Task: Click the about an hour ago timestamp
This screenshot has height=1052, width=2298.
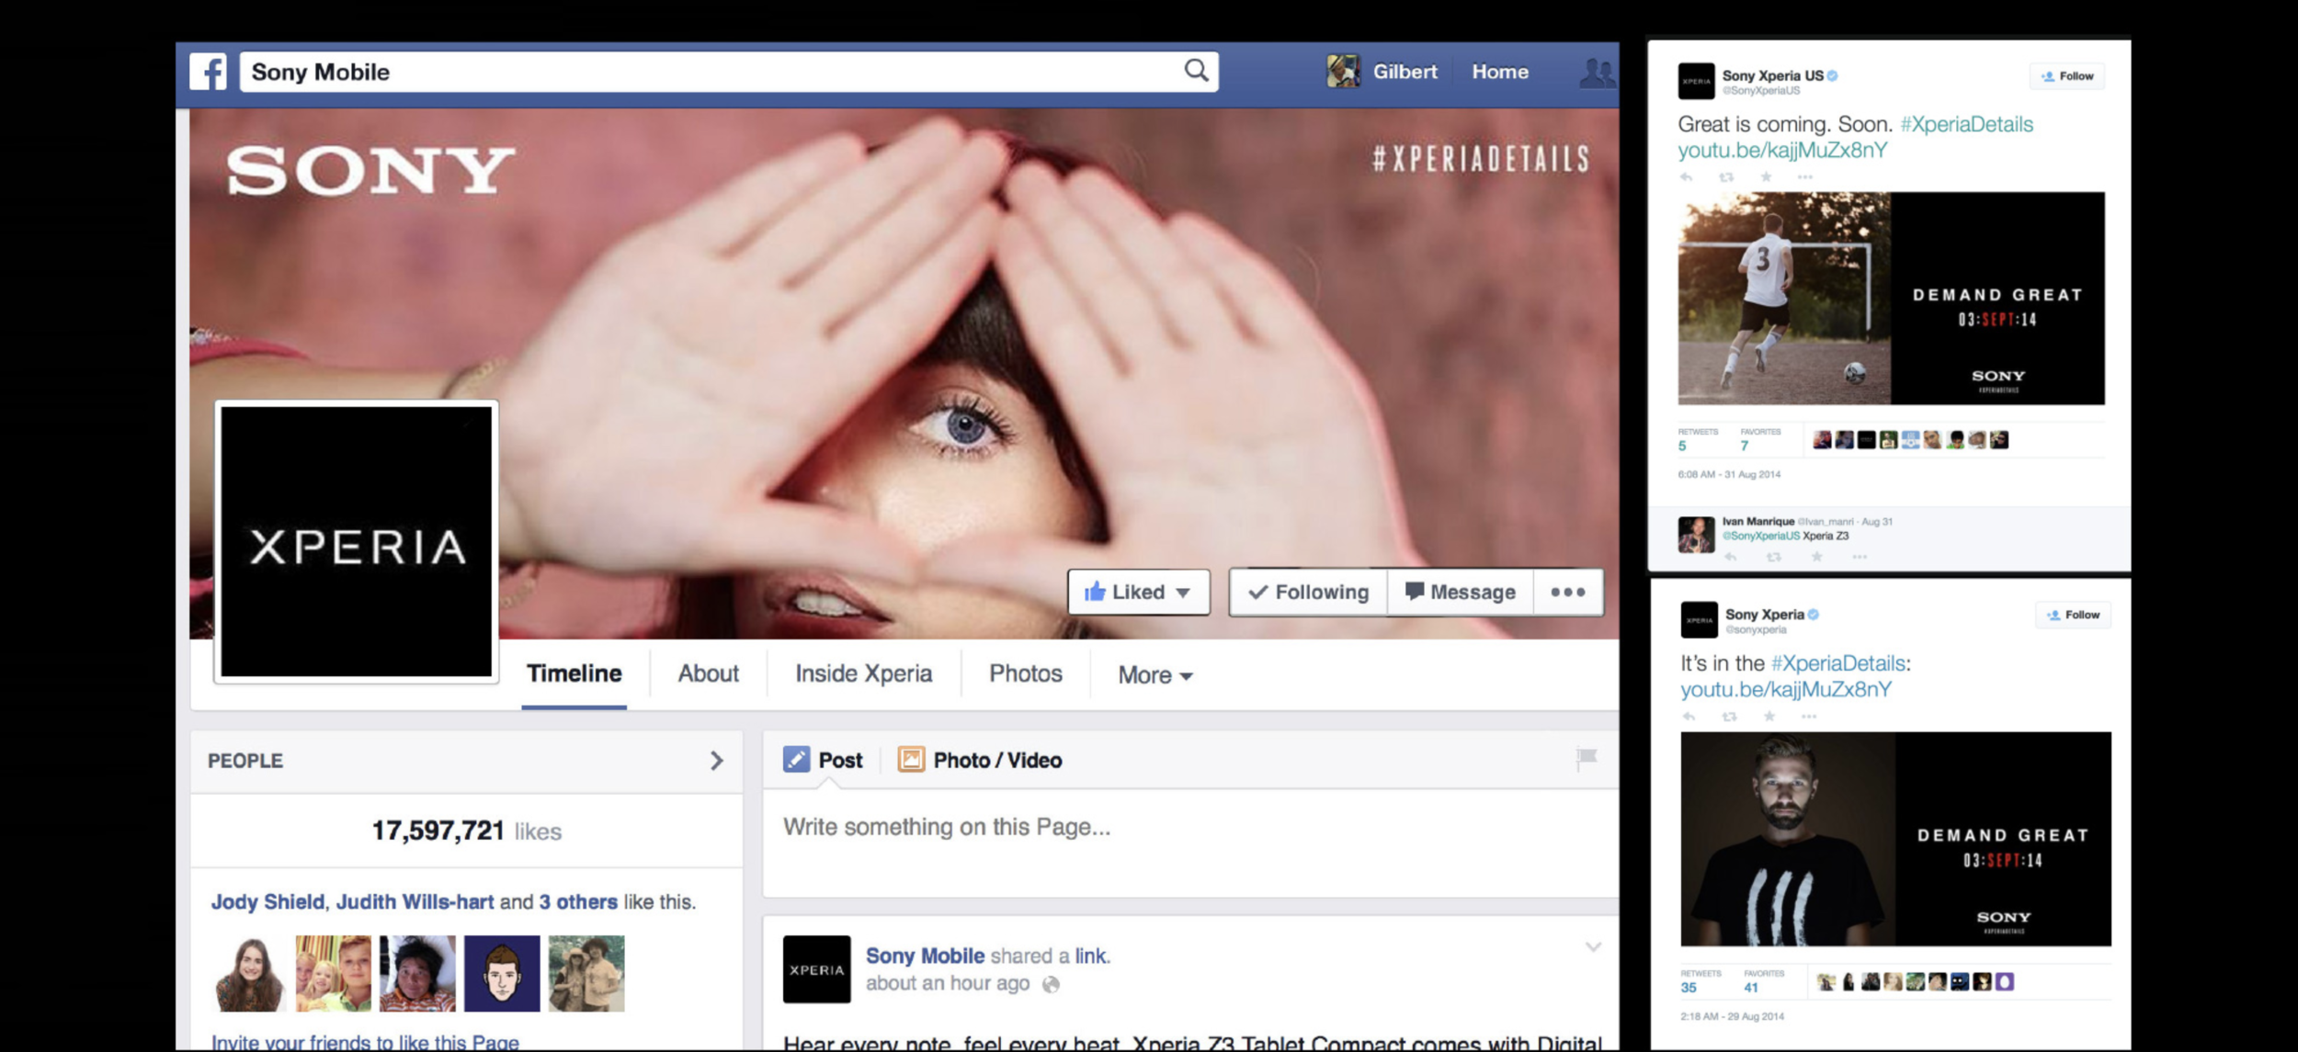Action: 947,984
